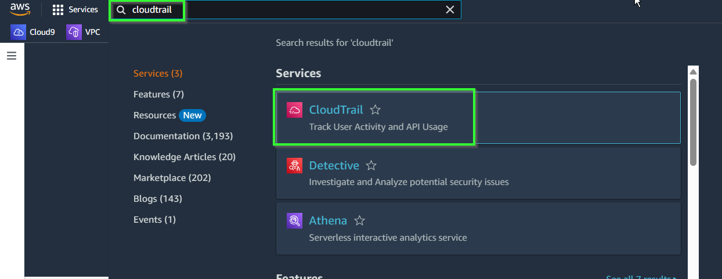Favorite CloudTrail with the star
Image resolution: width=722 pixels, height=279 pixels.
[x=376, y=110]
